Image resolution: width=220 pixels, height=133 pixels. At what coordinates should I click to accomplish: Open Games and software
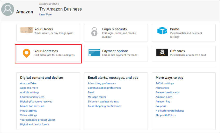tap(32, 106)
